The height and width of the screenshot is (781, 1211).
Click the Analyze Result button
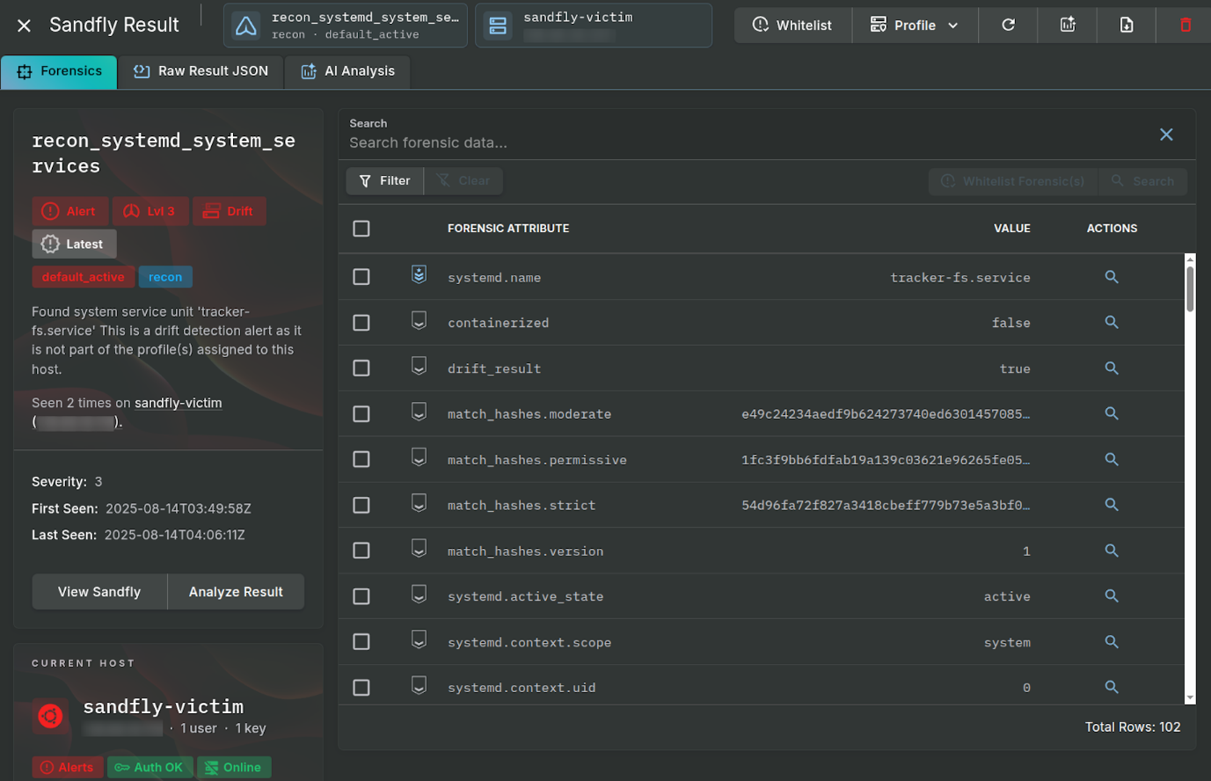[236, 592]
